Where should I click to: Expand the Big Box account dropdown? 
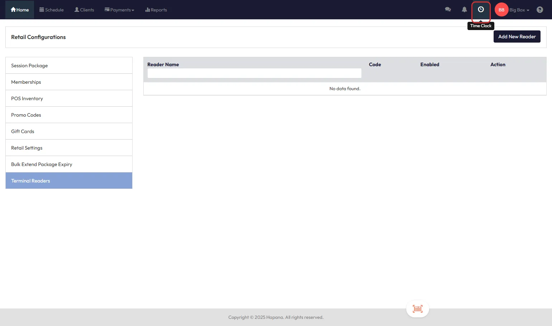(519, 10)
